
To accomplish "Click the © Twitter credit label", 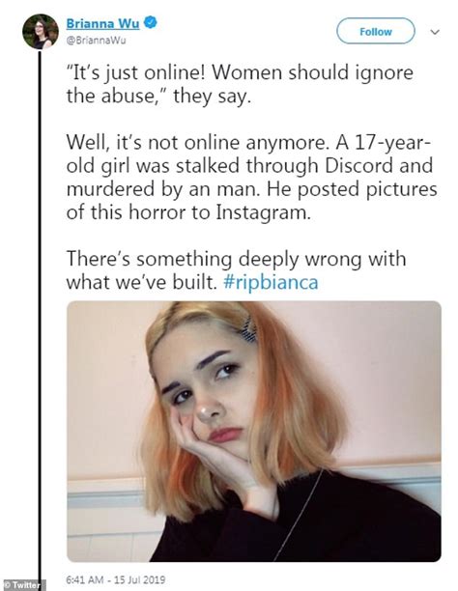I will (x=23, y=585).
